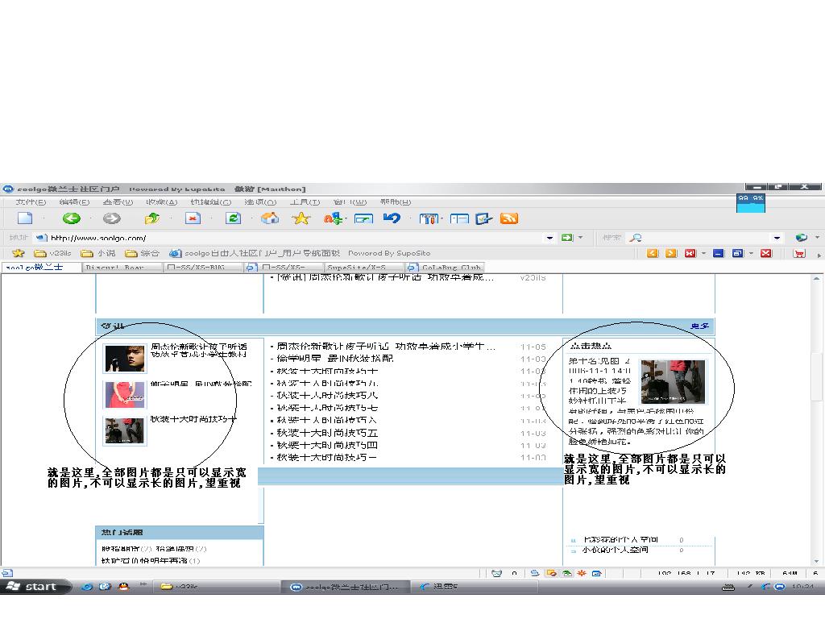The height and width of the screenshot is (619, 825).
Task: Click the Windows start button
Action: [x=35, y=587]
